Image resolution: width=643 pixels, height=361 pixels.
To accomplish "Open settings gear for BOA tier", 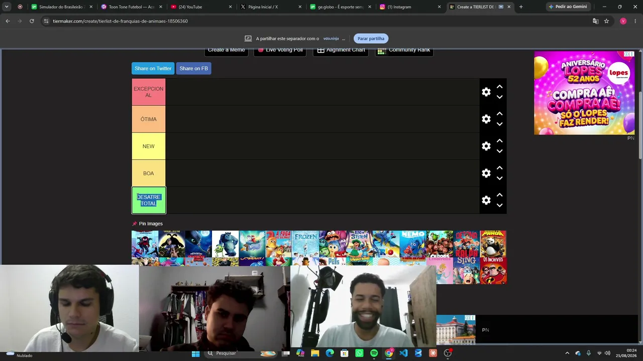I will coord(486,173).
